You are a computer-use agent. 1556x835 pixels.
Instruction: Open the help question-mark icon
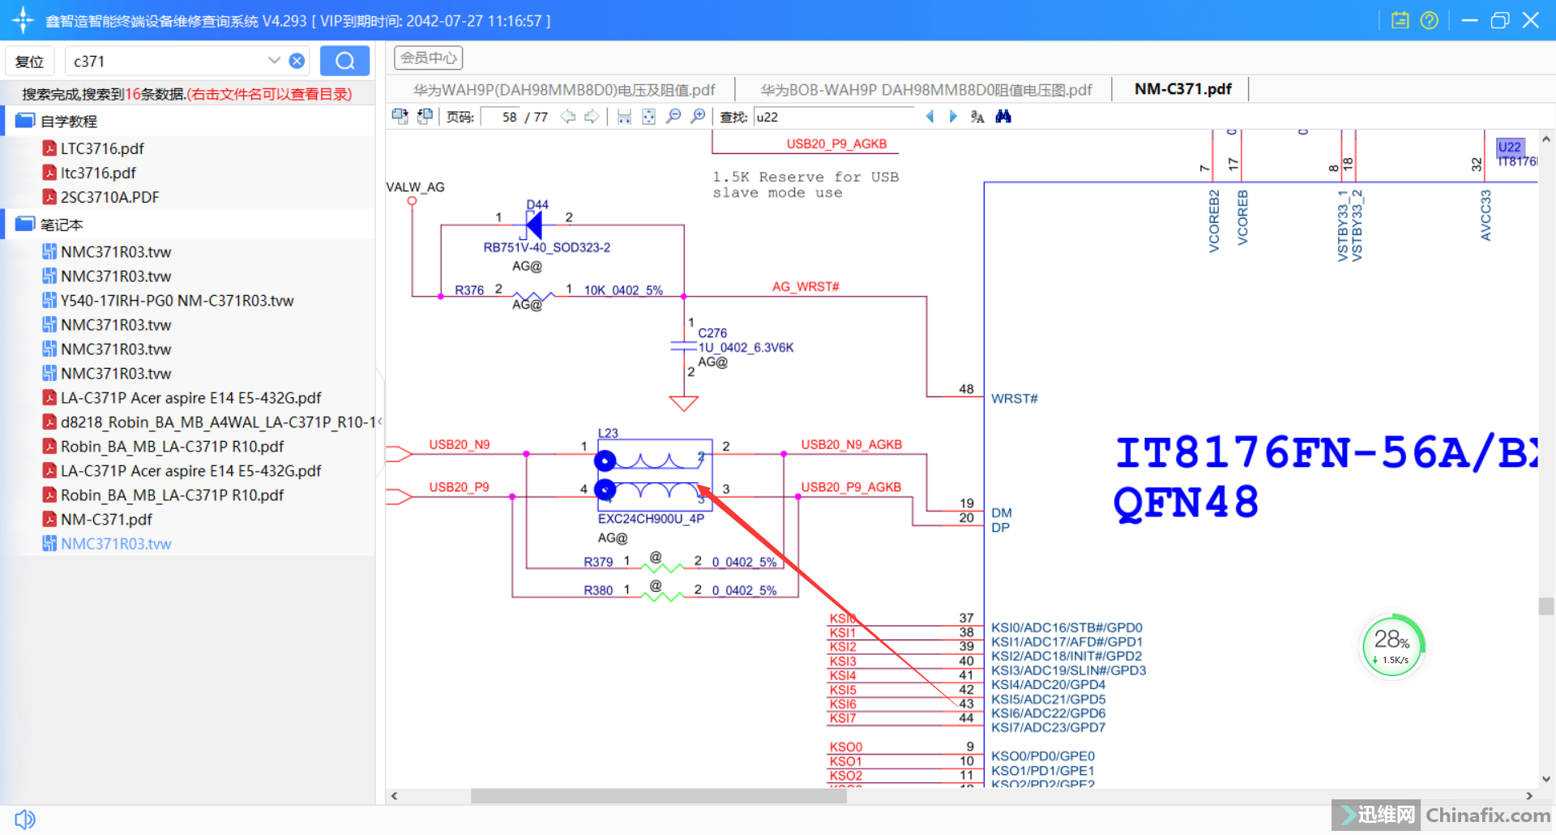[1430, 20]
